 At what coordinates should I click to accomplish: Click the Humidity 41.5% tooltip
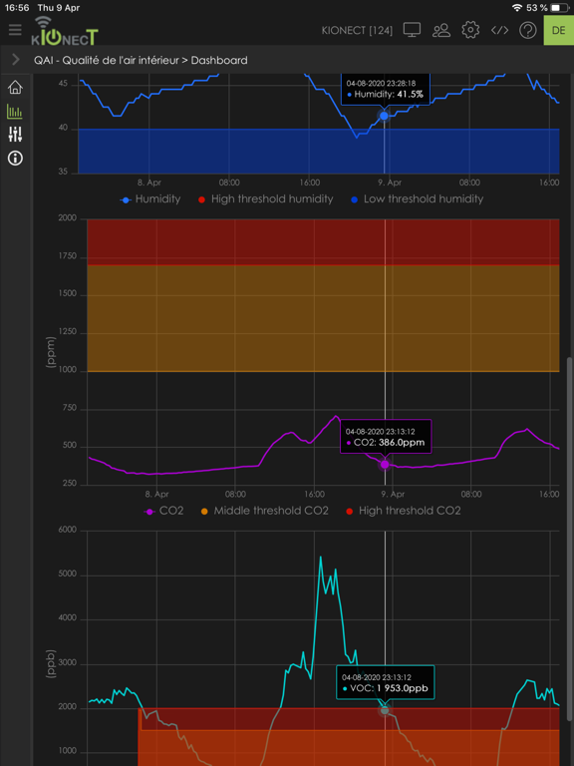[x=385, y=90]
